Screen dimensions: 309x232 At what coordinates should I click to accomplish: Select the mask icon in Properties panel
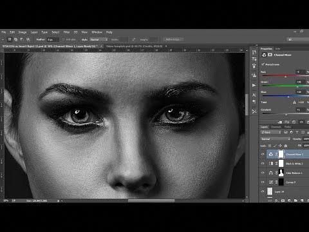[270, 55]
